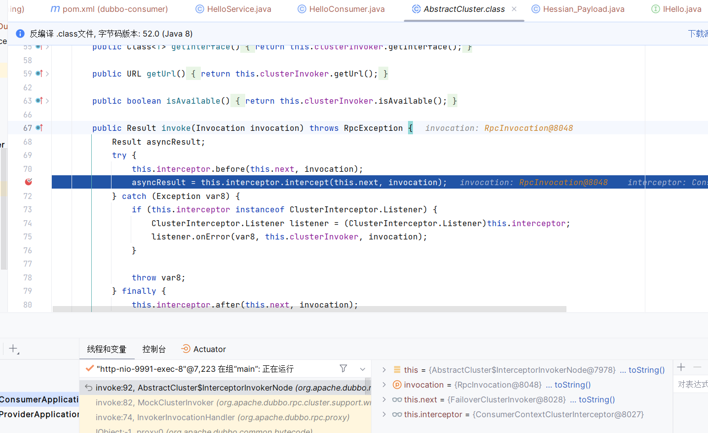Image resolution: width=708 pixels, height=433 pixels.
Task: Remove watch with the minus icon
Action: pyautogui.click(x=697, y=367)
